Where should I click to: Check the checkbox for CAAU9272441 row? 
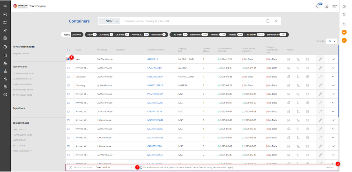pyautogui.click(x=68, y=68)
